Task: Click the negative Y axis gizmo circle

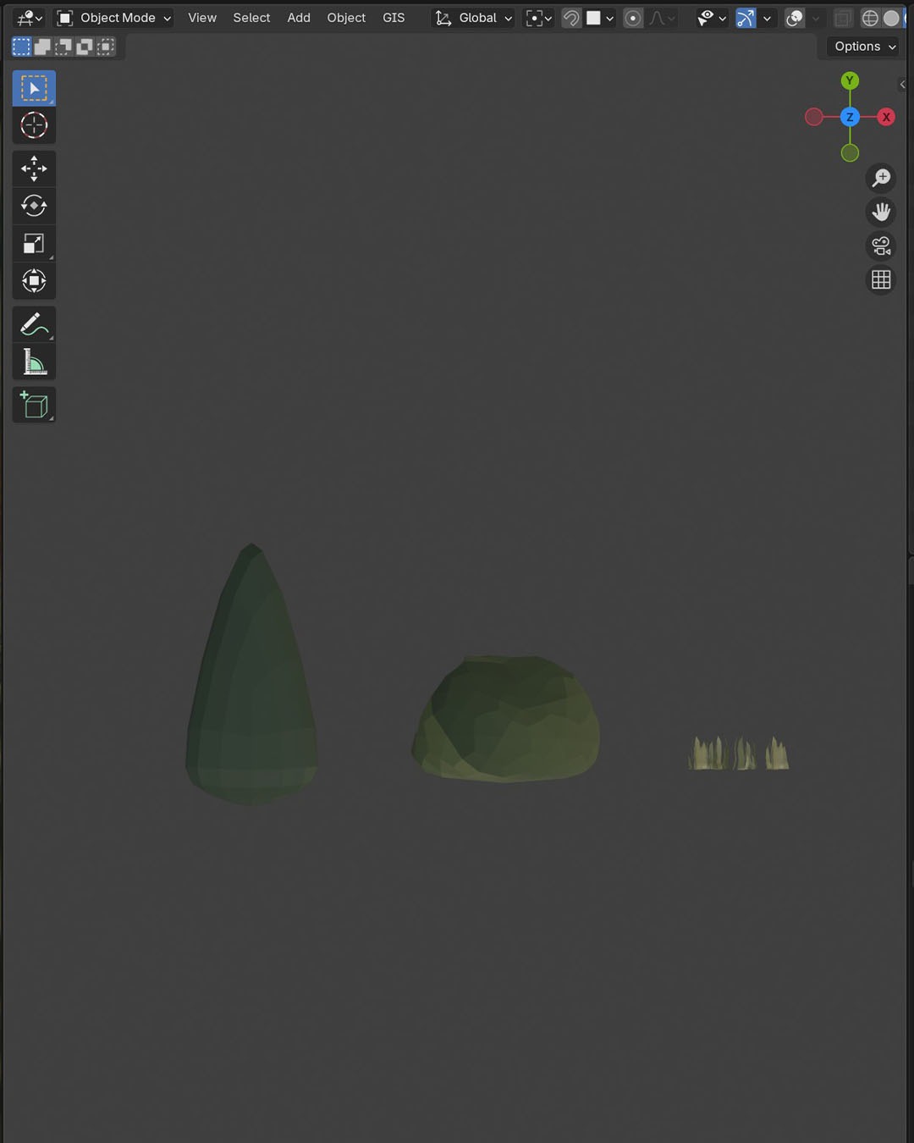Action: [x=850, y=152]
